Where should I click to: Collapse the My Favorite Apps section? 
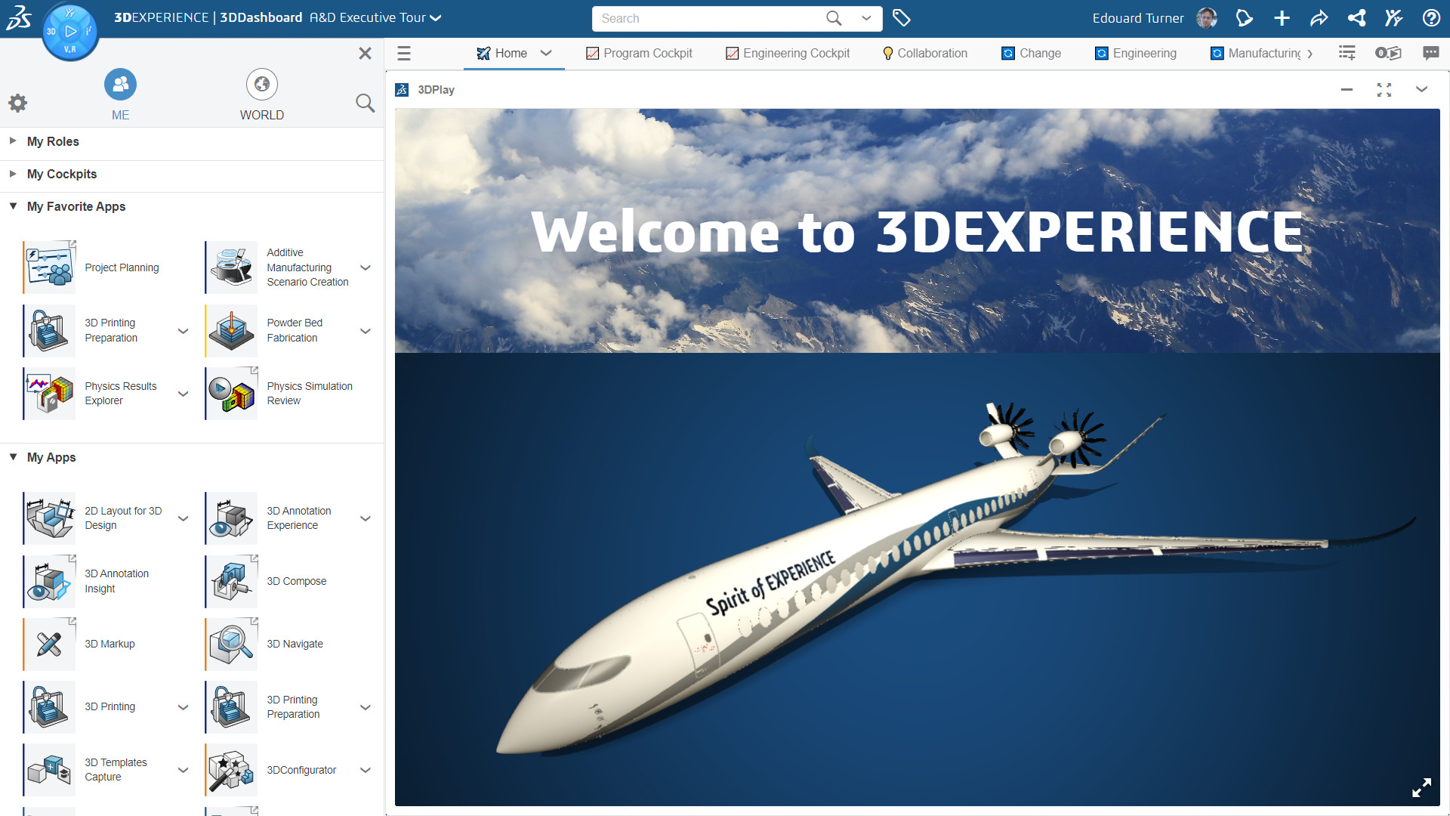tap(12, 206)
